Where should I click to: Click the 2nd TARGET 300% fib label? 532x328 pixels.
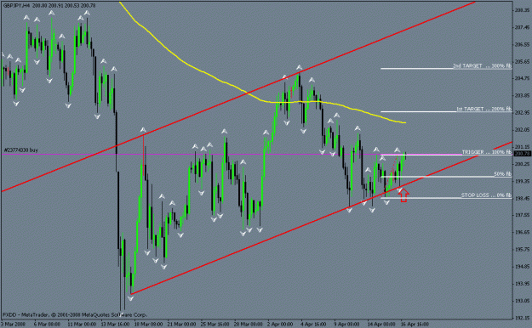(x=482, y=65)
